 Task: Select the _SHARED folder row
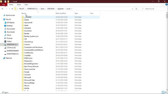60,17
